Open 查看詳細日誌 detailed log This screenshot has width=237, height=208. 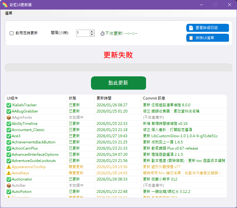207,28
